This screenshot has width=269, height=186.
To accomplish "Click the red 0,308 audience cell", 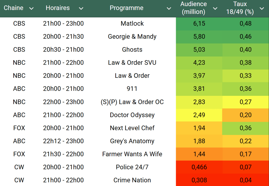I will tap(199, 180).
